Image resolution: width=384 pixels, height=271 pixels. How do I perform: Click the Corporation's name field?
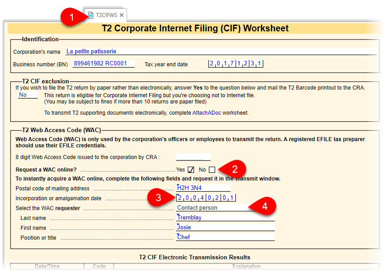(x=220, y=52)
